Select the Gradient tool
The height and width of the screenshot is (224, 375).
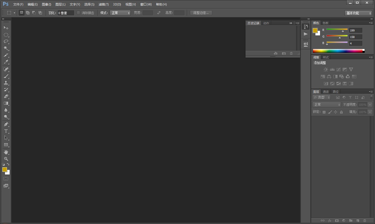[6, 103]
